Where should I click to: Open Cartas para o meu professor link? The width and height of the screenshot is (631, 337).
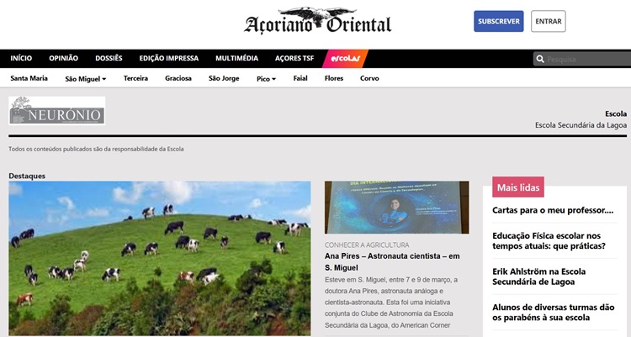pos(553,210)
